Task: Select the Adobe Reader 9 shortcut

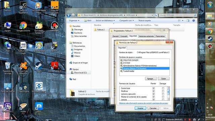Action: 54,67
